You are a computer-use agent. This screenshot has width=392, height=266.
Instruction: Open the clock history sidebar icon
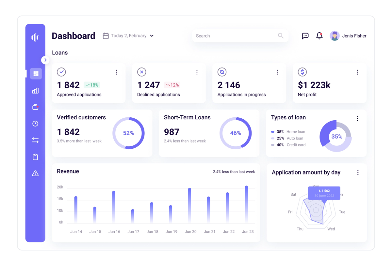(x=35, y=124)
